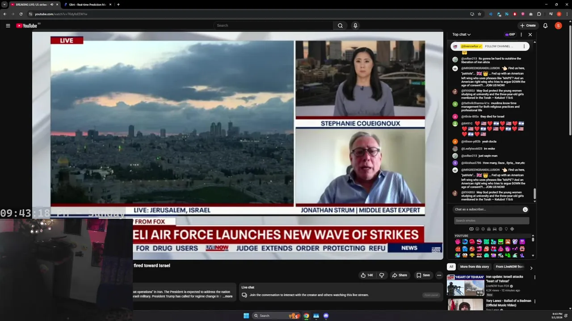Click the browser address bar URL

coord(61,14)
